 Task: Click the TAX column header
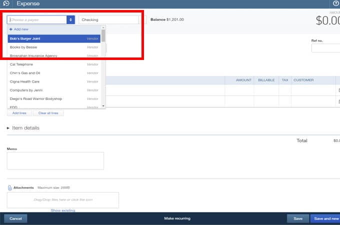point(285,80)
